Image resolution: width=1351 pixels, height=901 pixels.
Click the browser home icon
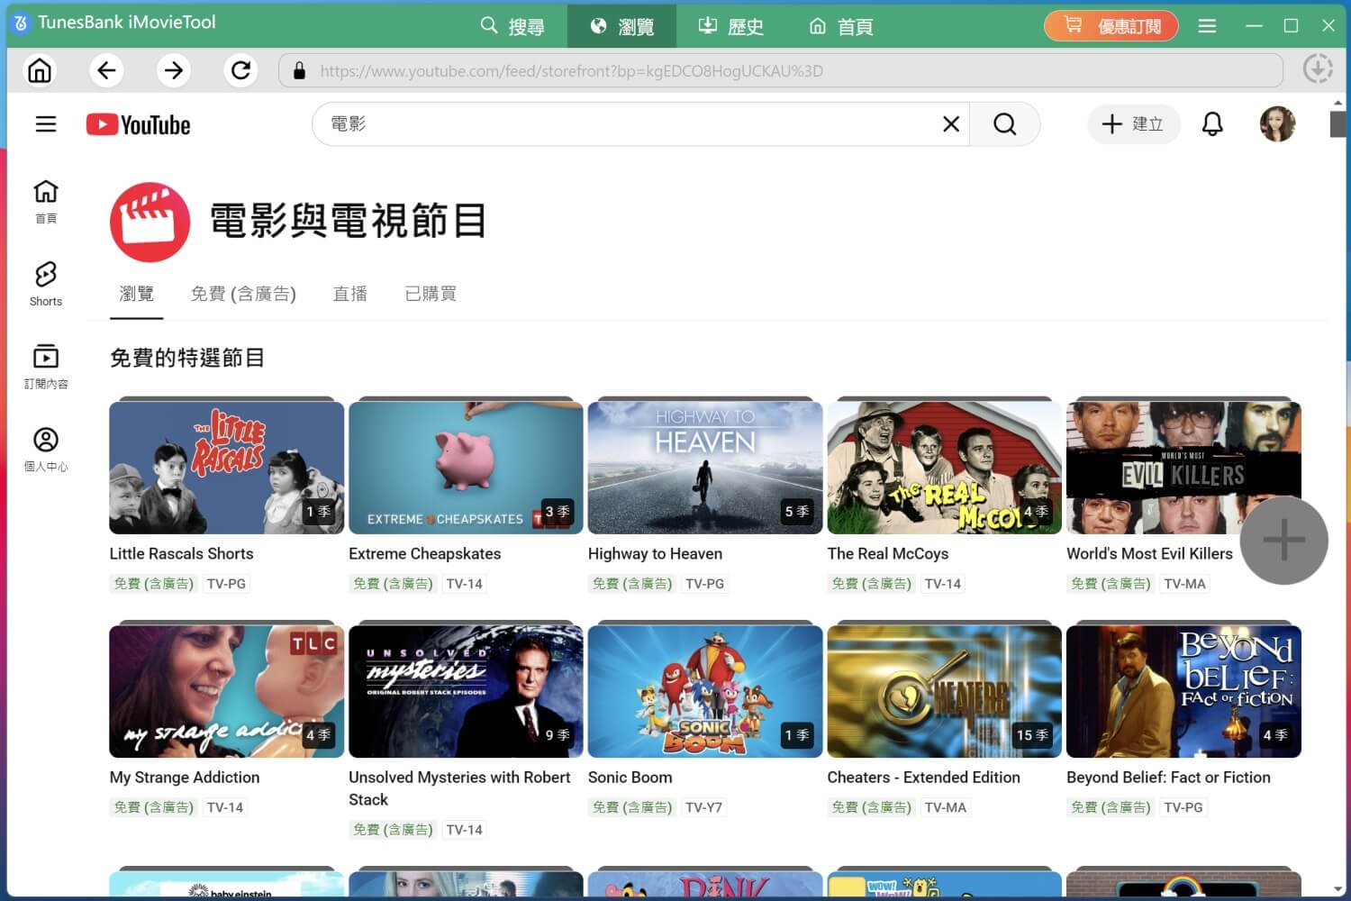pyautogui.click(x=39, y=69)
